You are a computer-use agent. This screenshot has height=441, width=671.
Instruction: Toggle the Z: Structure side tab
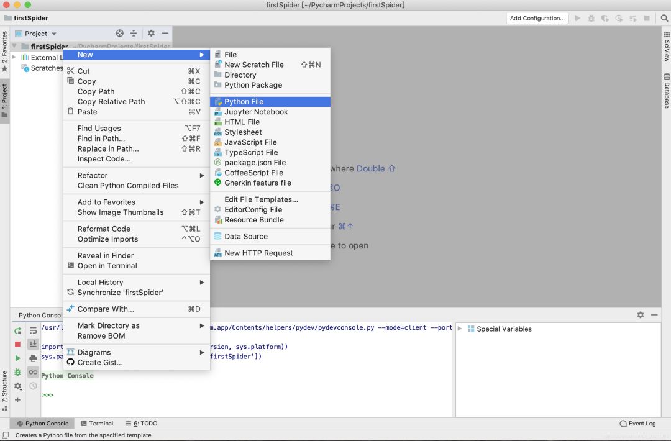[x=5, y=390]
